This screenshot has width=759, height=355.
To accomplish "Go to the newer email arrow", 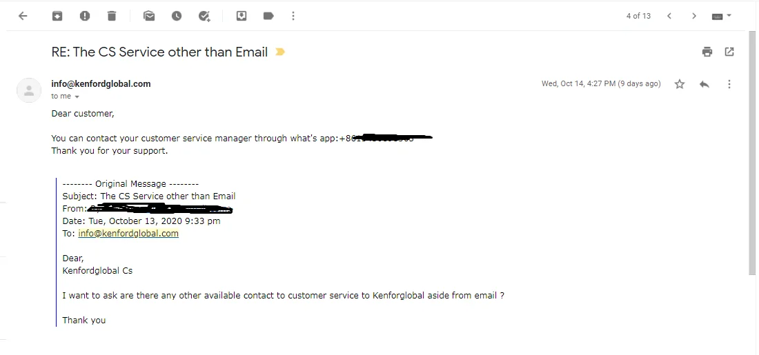I will (x=669, y=16).
